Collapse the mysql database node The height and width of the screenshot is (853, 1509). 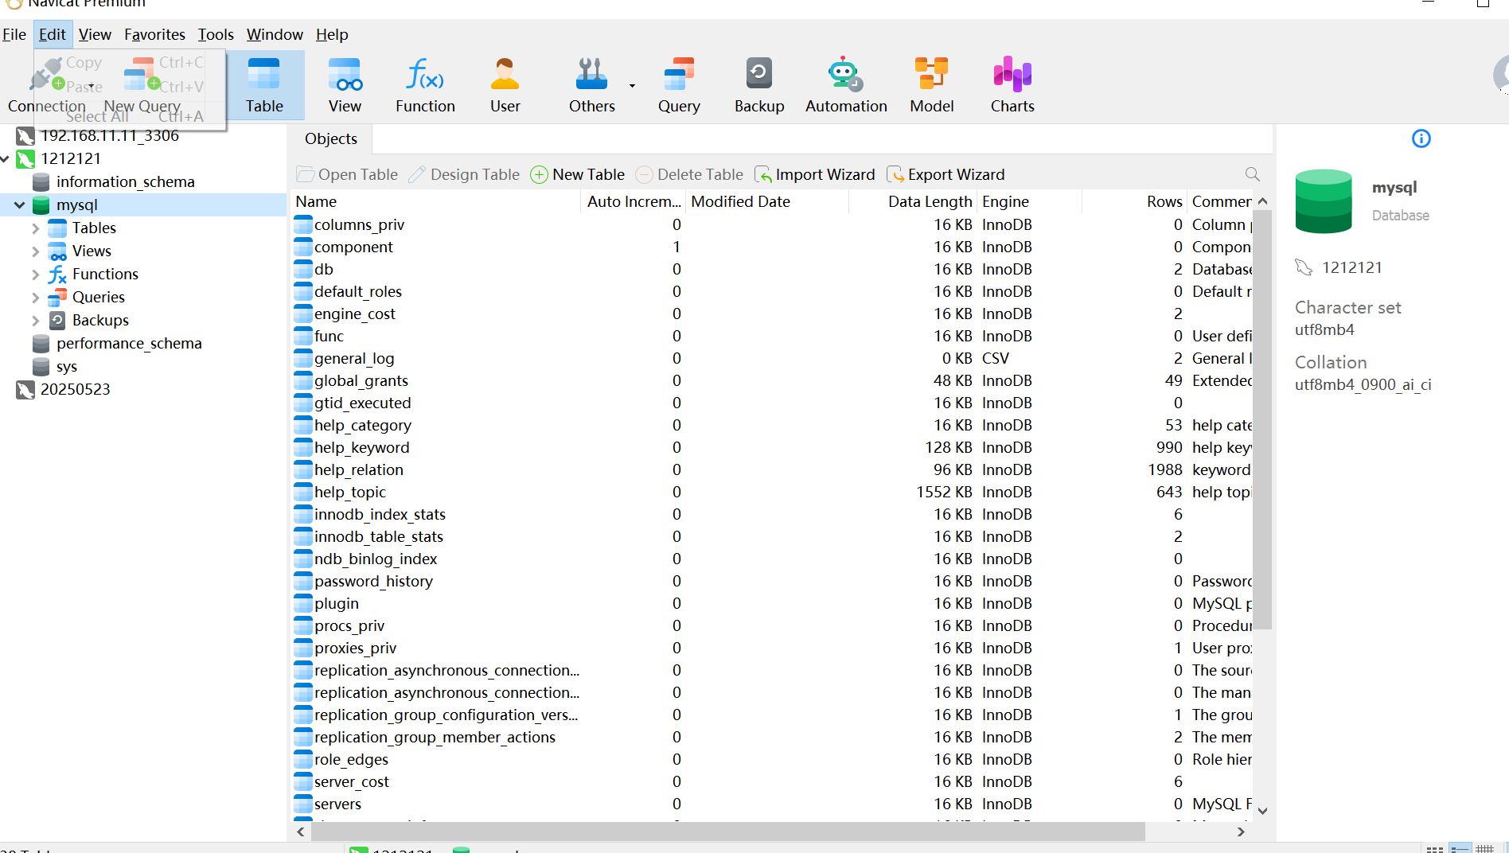(x=20, y=205)
